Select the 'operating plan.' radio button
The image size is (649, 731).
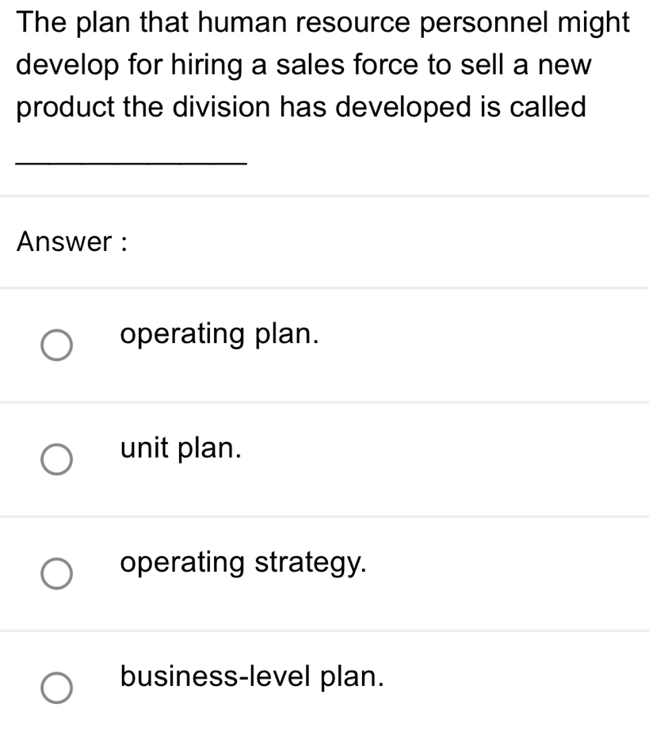57,345
